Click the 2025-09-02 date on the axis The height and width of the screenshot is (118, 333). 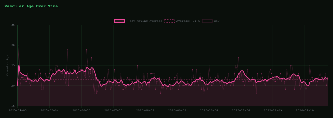pyautogui.click(x=177, y=110)
